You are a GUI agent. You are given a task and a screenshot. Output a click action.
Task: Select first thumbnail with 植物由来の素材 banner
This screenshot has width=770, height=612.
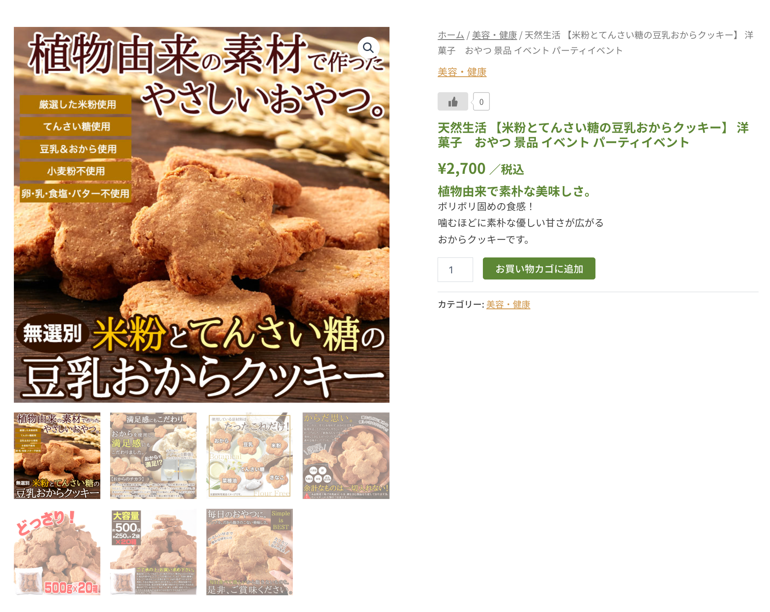point(57,455)
